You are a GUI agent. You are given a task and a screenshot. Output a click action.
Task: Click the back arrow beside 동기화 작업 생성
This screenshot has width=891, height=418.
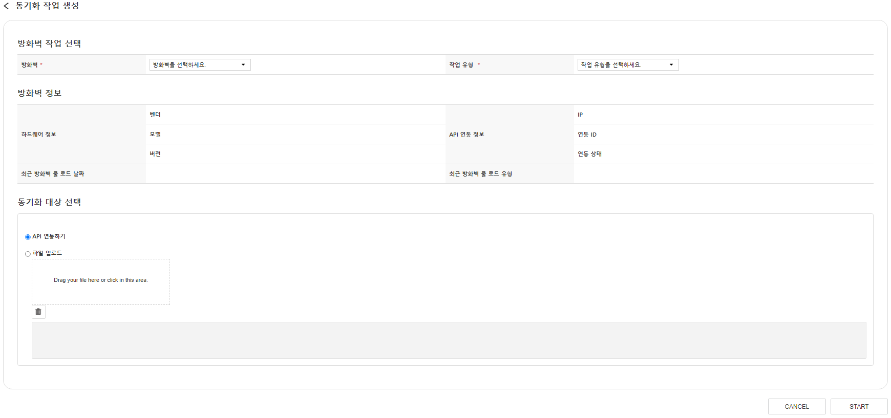(x=6, y=6)
